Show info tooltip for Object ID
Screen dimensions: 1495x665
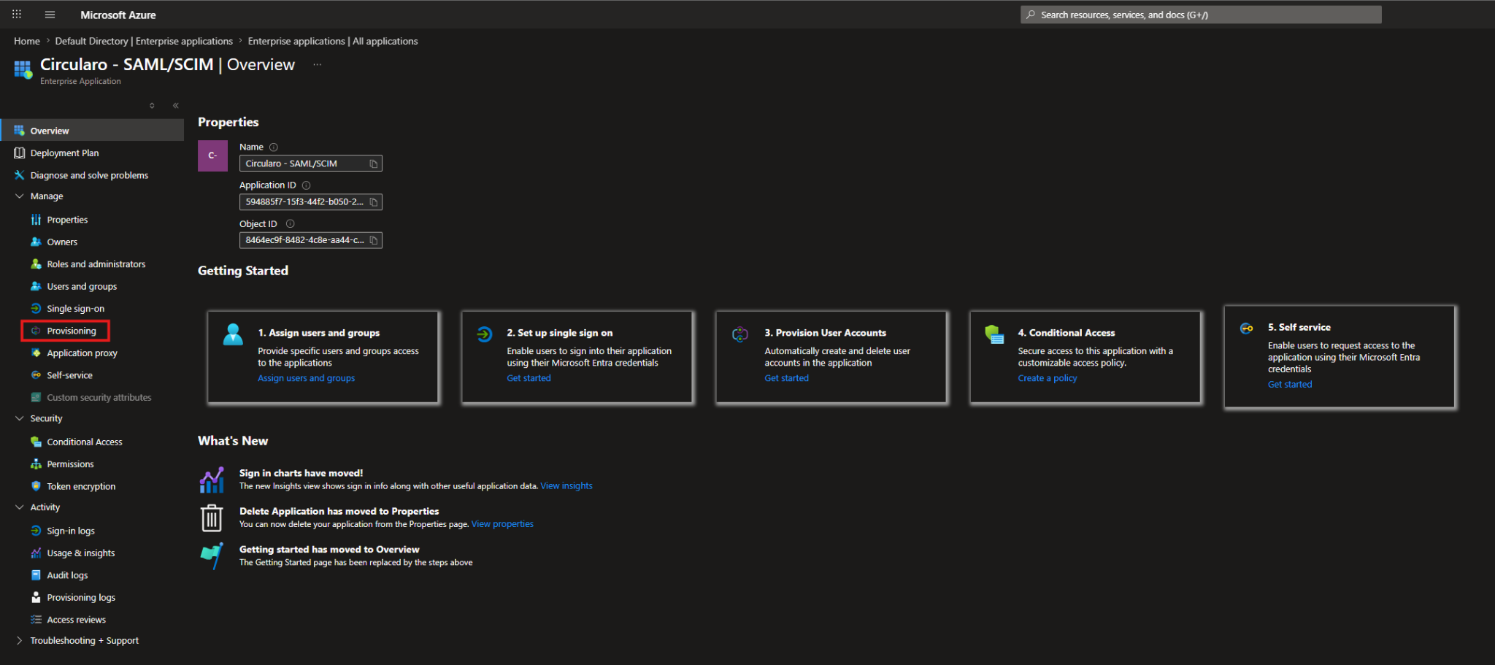pyautogui.click(x=291, y=224)
